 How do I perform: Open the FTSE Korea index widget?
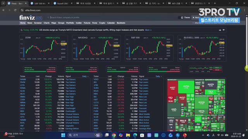point(14,135)
